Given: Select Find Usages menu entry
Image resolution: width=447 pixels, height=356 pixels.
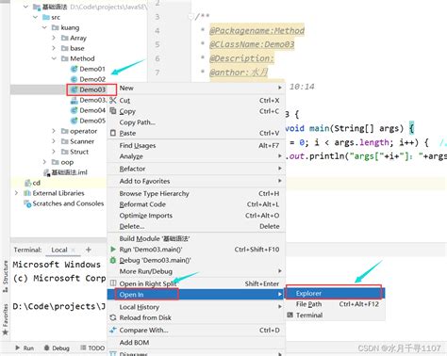Looking at the screenshot, I should click(x=196, y=145).
